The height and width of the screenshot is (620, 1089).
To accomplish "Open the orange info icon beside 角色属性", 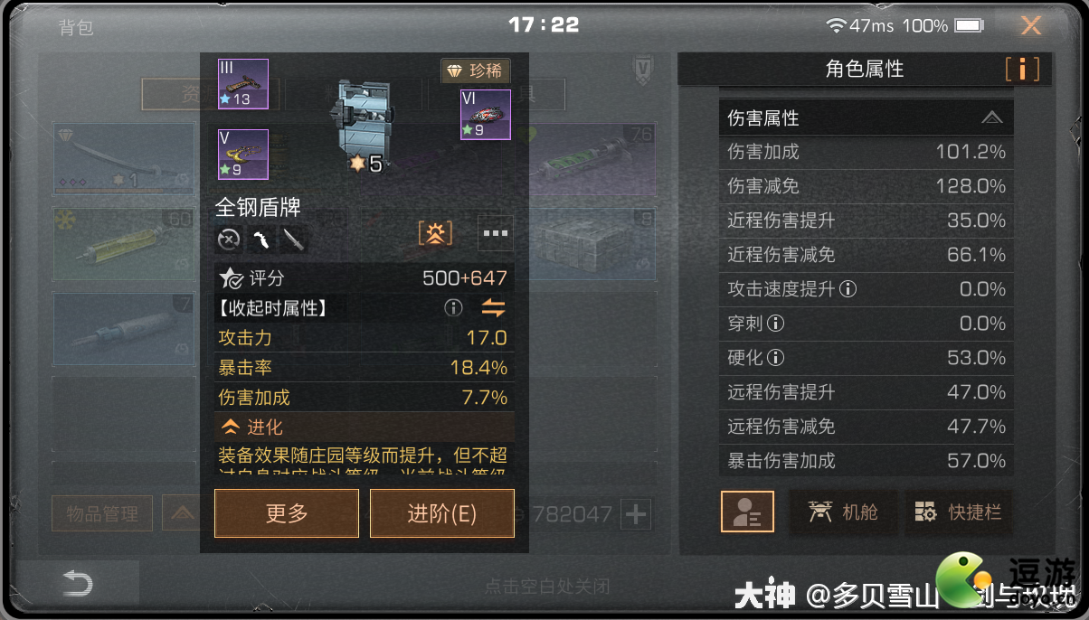I will 1022,69.
